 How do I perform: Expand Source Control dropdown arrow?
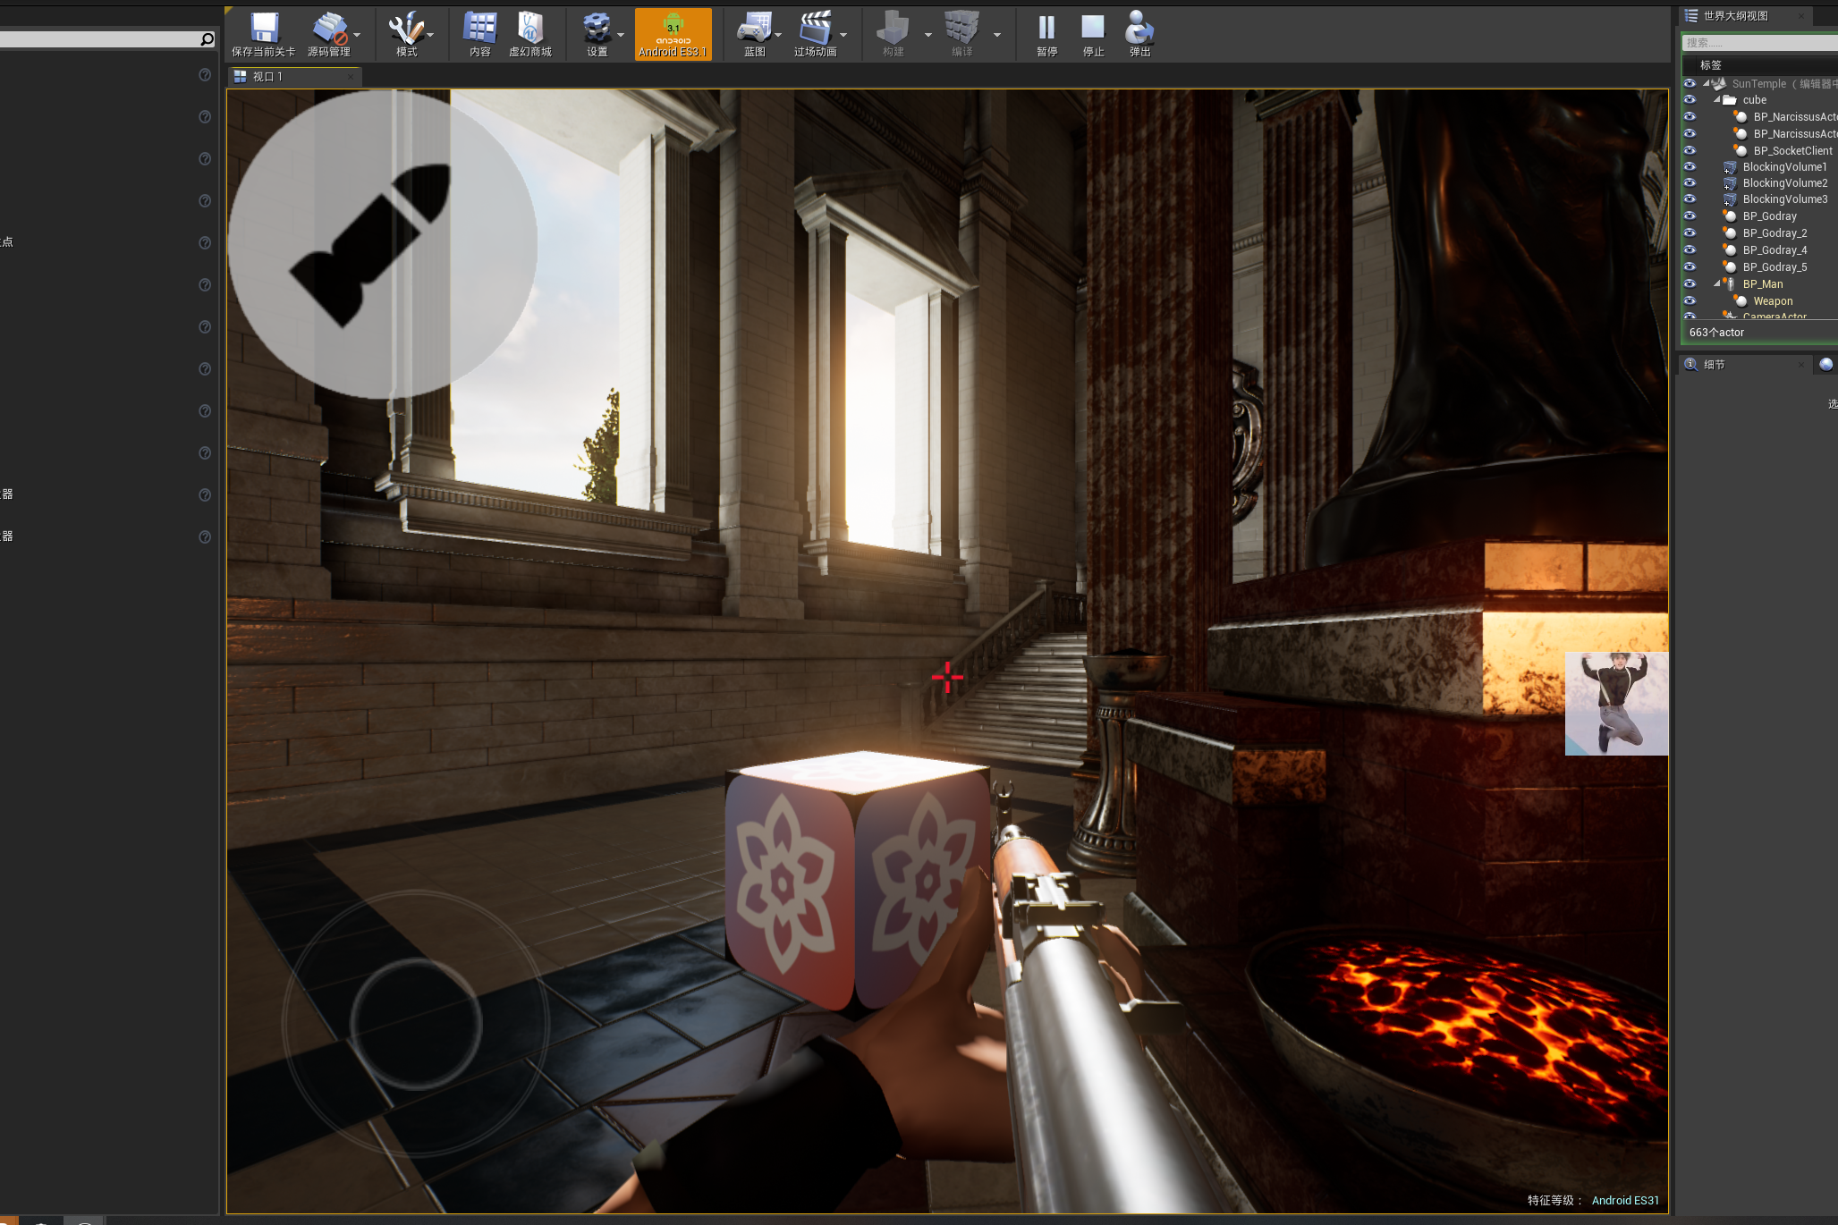357,35
